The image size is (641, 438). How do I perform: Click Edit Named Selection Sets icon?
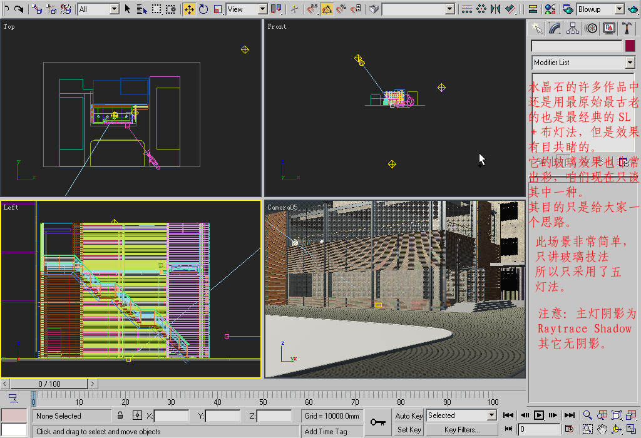(373, 9)
